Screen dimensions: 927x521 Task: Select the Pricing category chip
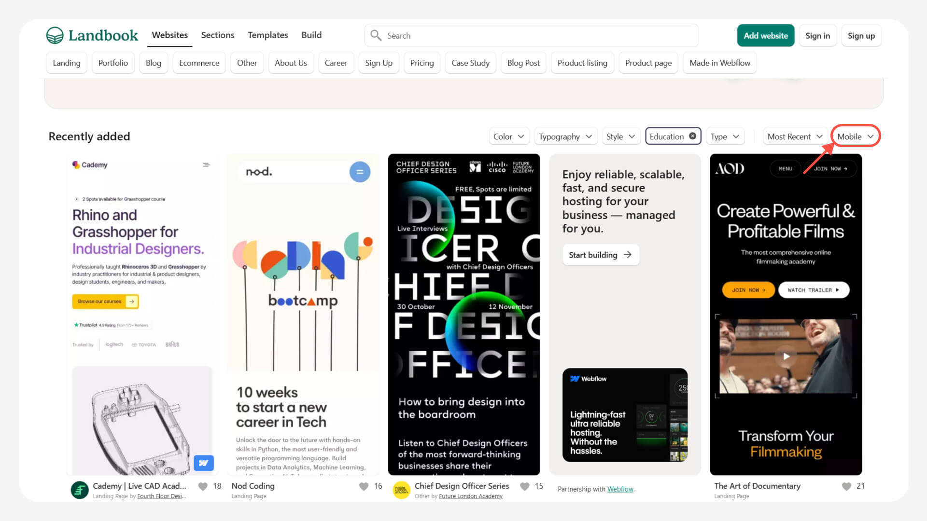tap(422, 63)
